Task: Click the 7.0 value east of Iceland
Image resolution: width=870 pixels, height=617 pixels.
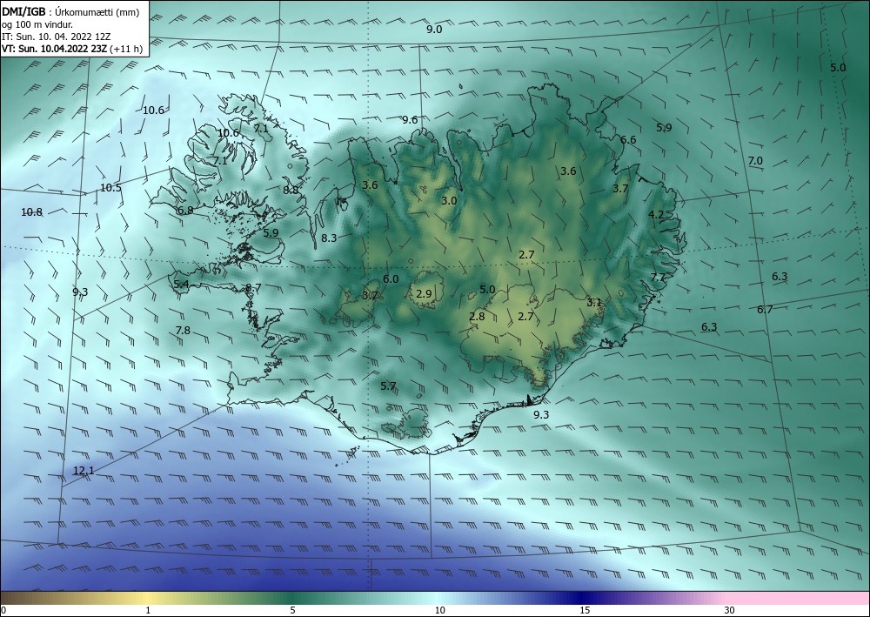Action: (x=755, y=160)
